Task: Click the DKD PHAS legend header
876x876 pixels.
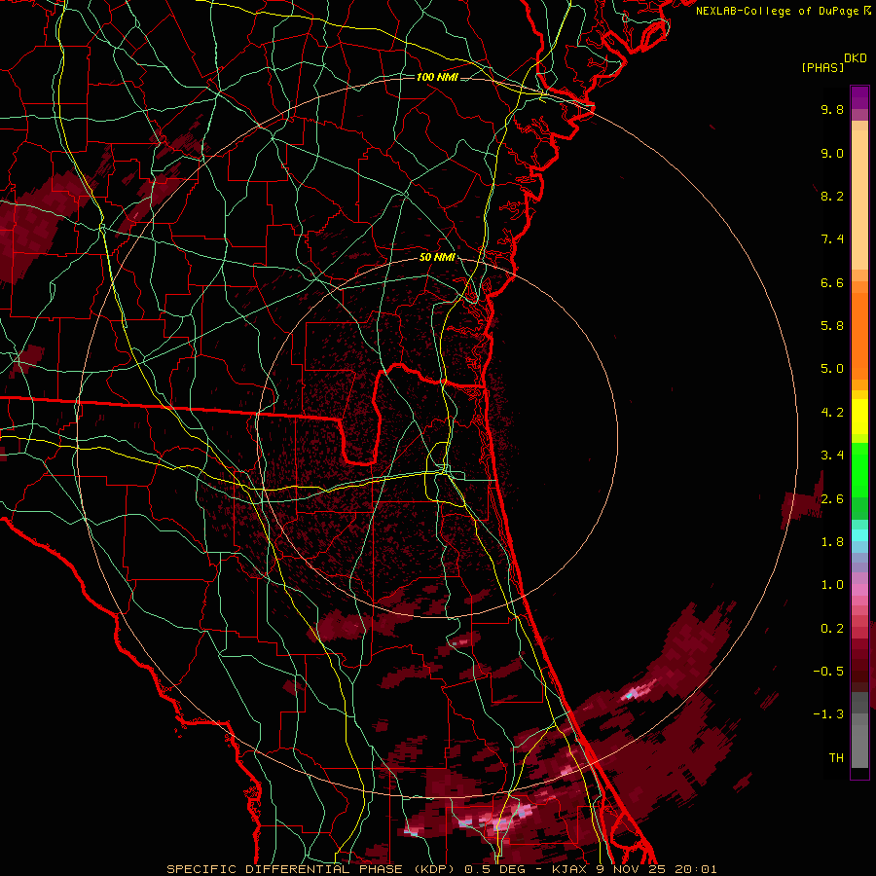Action: [x=833, y=62]
